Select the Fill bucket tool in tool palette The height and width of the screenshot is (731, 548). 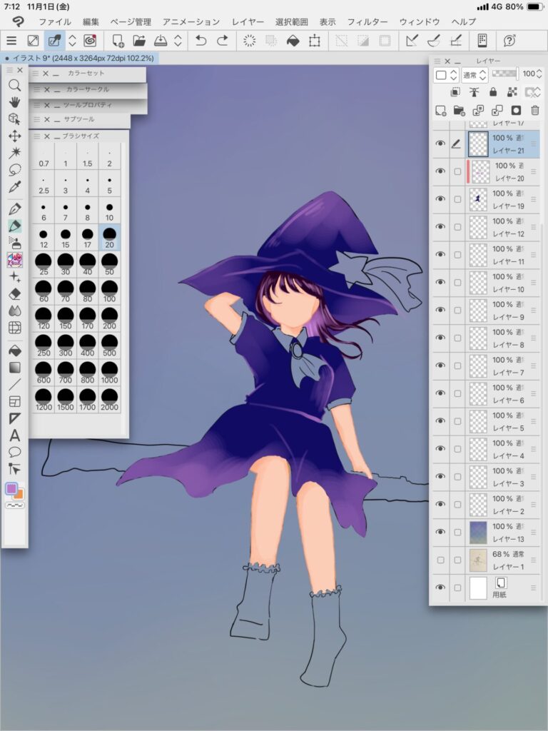pyautogui.click(x=14, y=351)
